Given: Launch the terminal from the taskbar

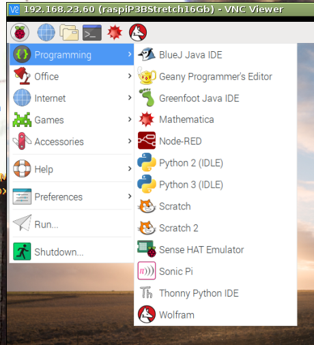Looking at the screenshot, I should click(x=92, y=33).
